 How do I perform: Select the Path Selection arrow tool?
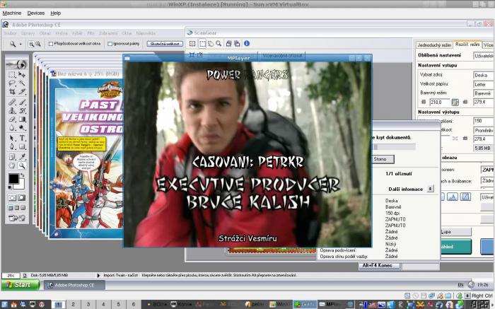[12, 138]
